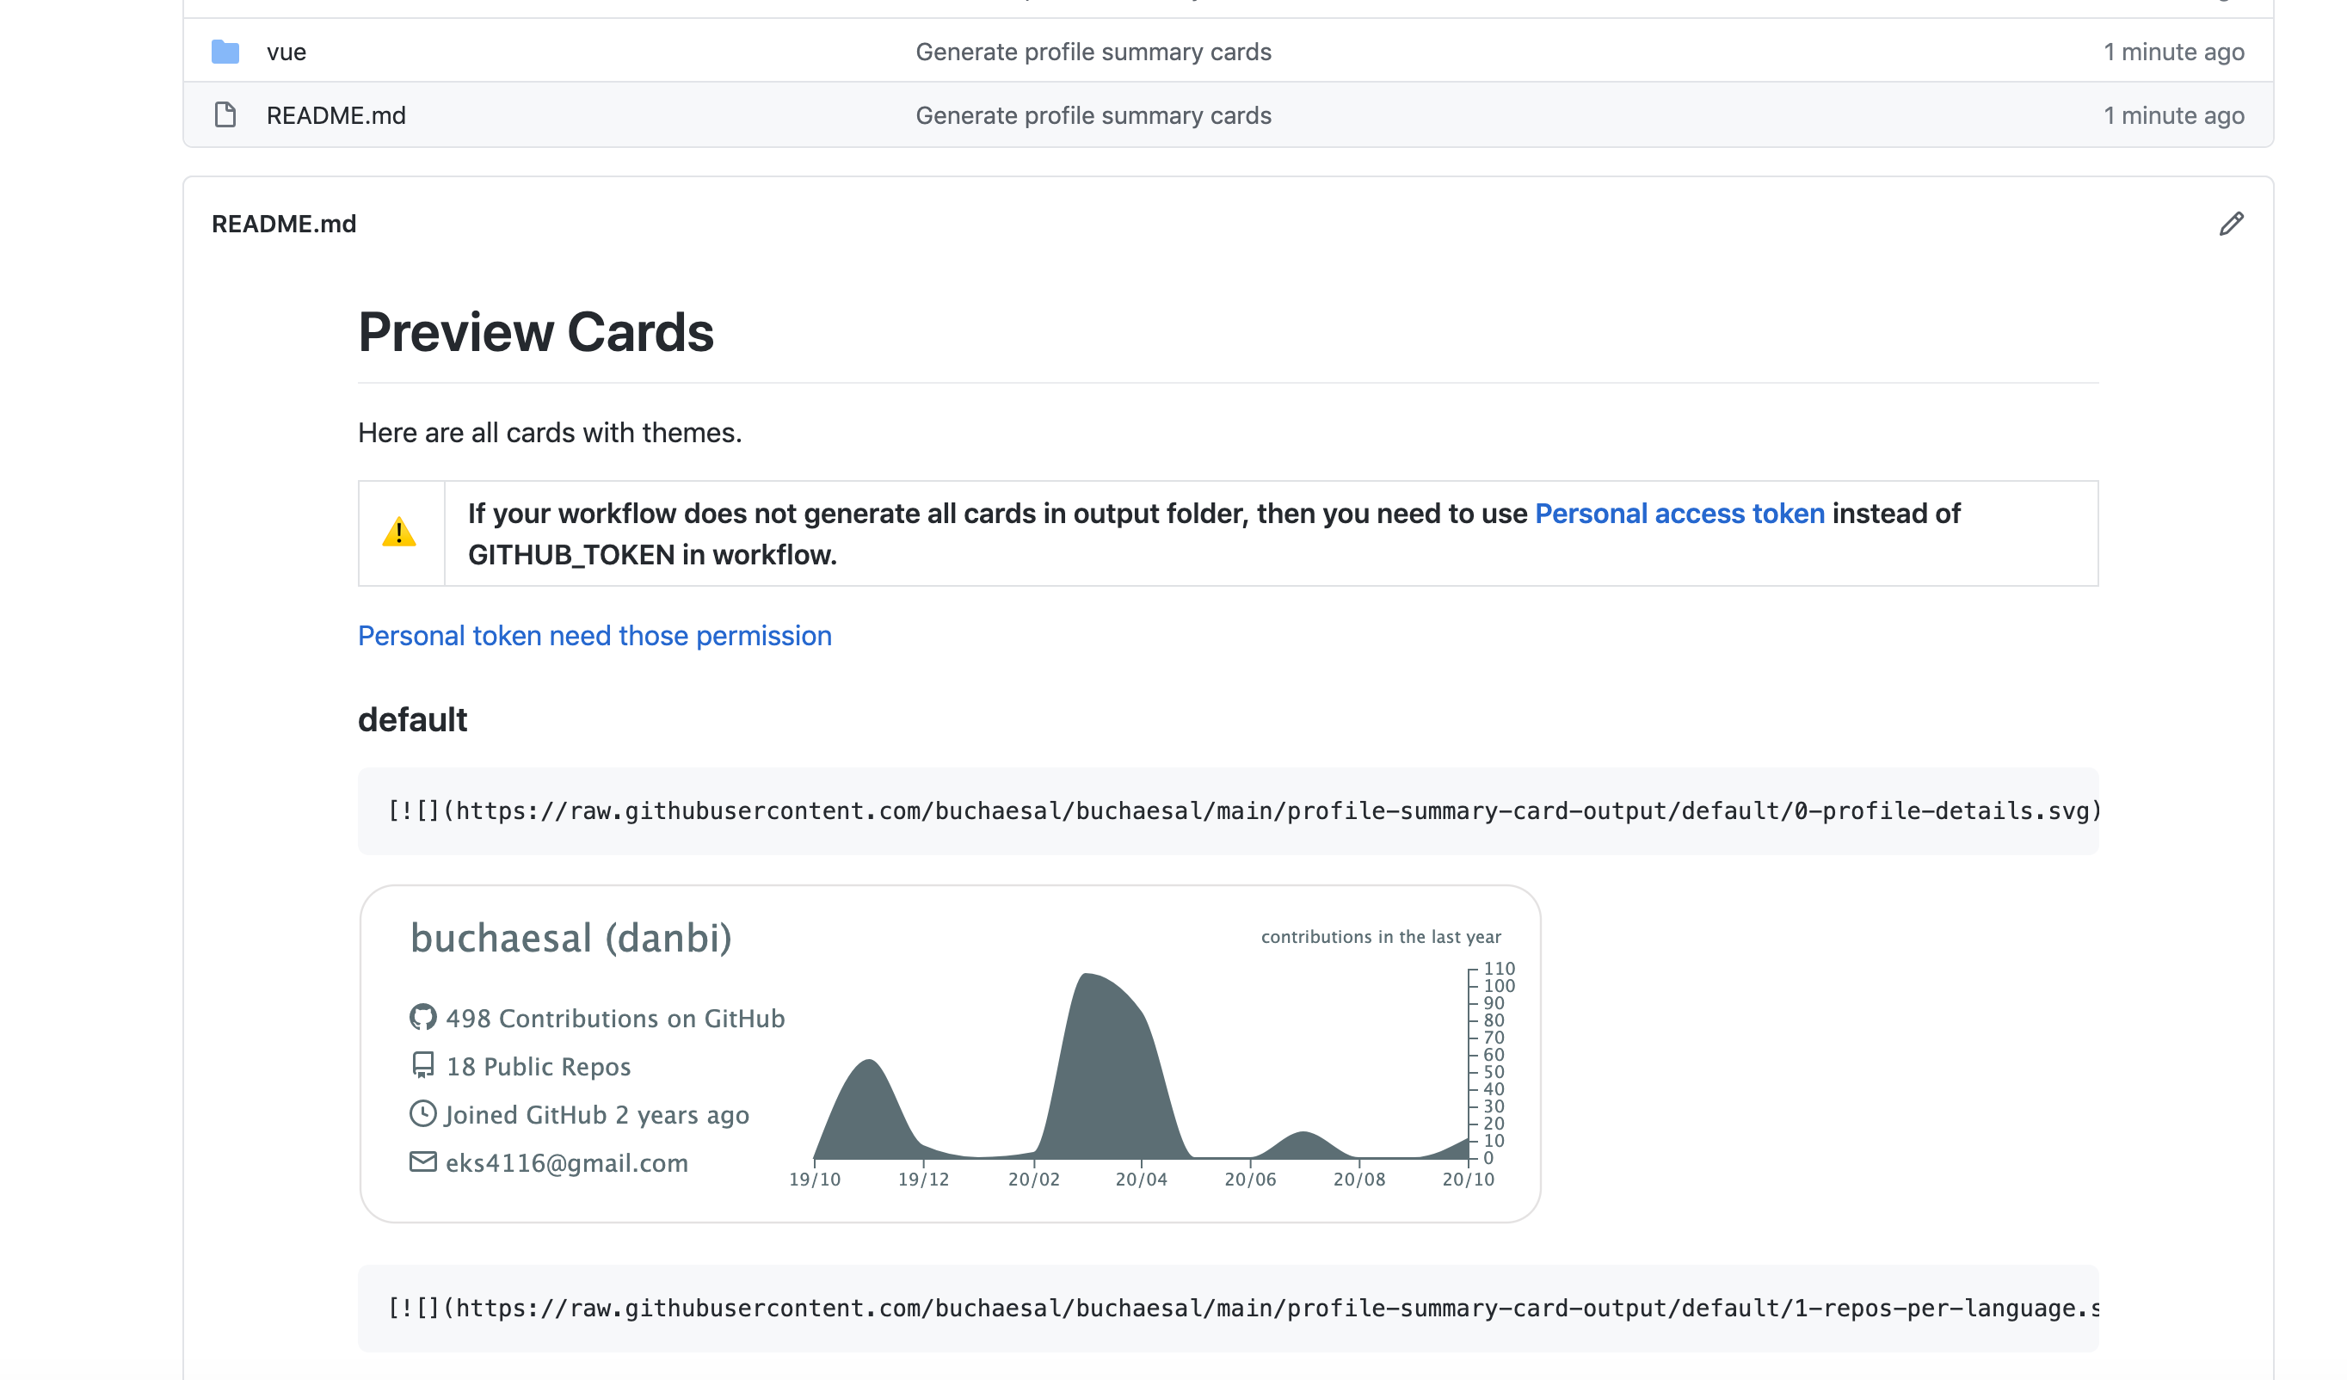This screenshot has height=1380, width=2347.
Task: Click the vue folder icon
Action: 225,52
